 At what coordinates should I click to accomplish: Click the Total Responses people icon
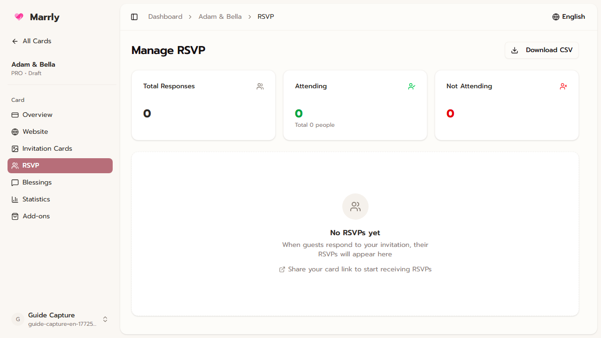[x=260, y=86]
